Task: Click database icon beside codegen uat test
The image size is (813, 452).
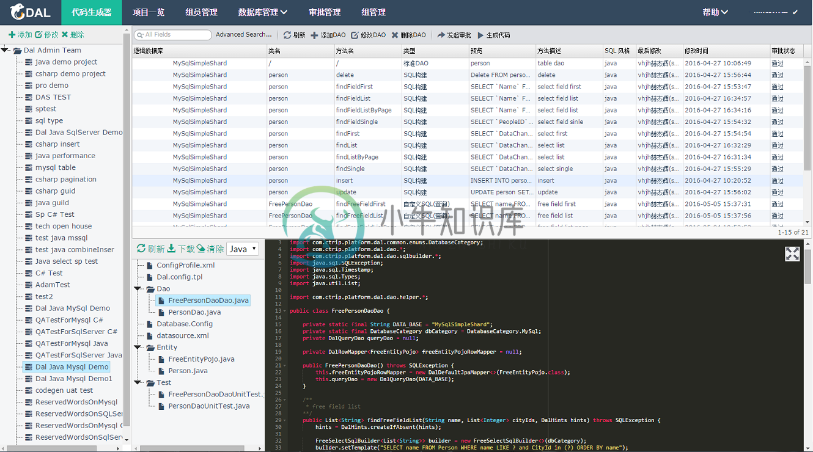Action: pyautogui.click(x=28, y=390)
